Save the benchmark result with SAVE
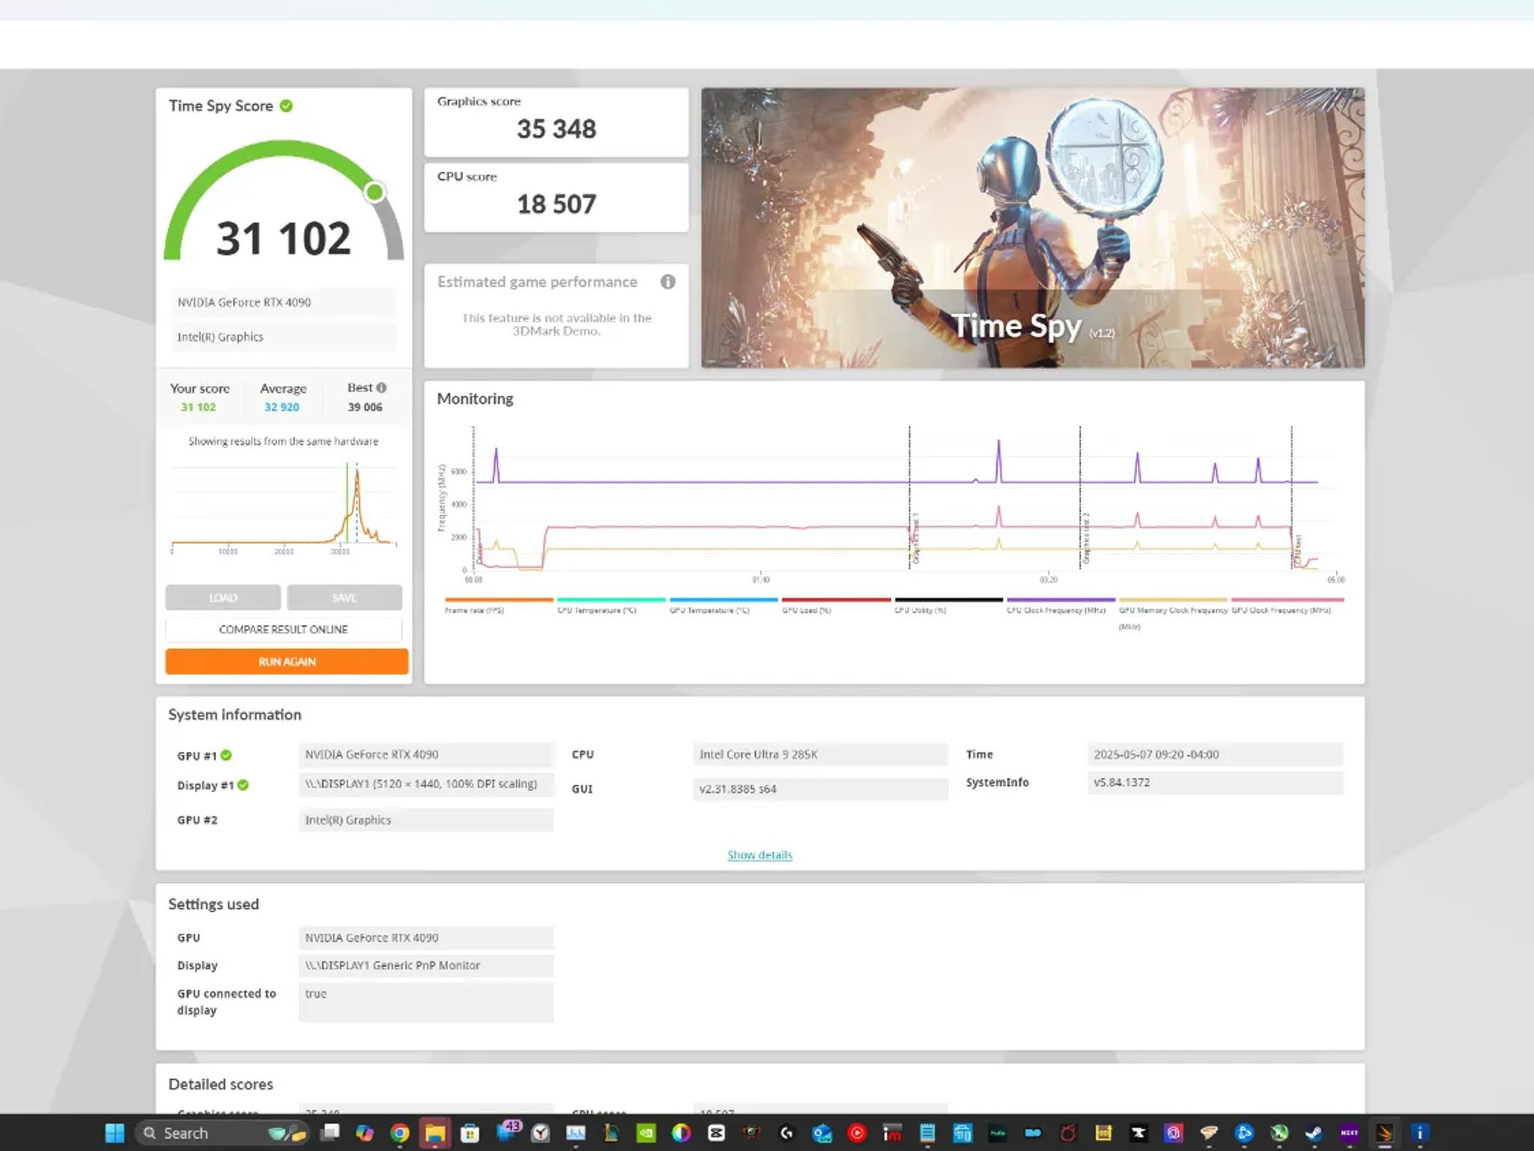The width and height of the screenshot is (1534, 1151). click(x=344, y=597)
